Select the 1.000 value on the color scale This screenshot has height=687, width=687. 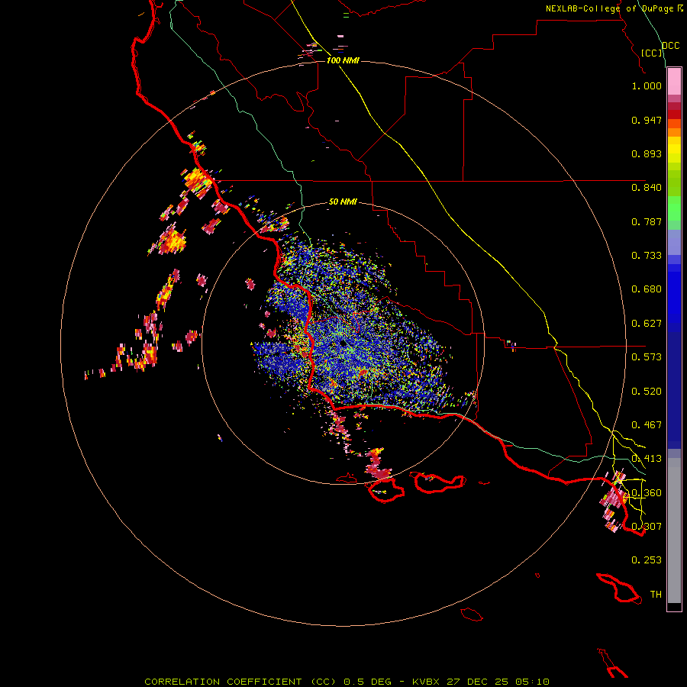tap(647, 85)
